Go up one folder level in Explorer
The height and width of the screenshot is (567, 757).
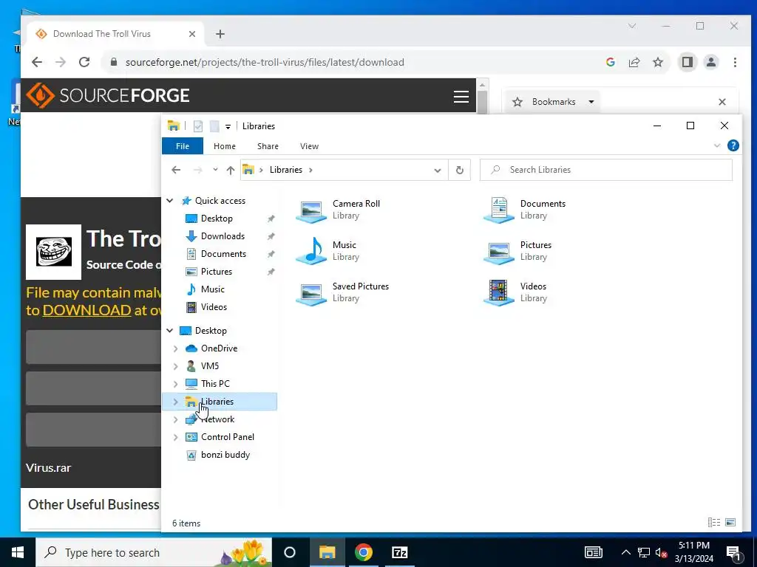tap(231, 170)
